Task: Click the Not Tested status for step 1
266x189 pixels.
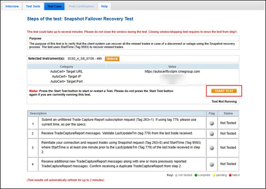Action: coord(229,122)
